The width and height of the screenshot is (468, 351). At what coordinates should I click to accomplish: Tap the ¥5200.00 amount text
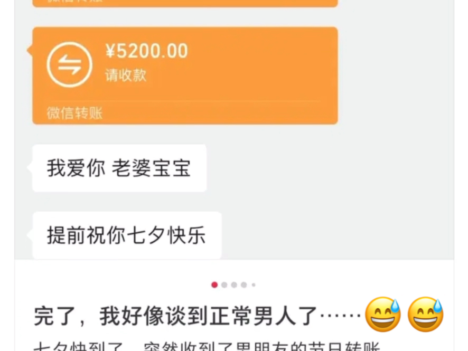pos(146,51)
